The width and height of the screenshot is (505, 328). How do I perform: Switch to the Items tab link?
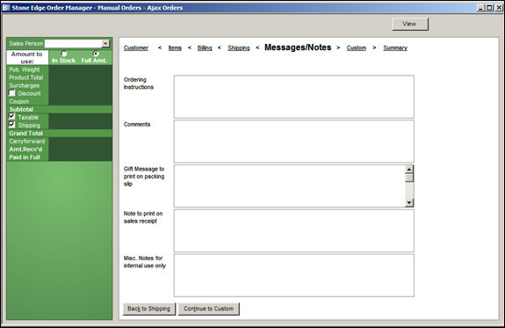[175, 47]
